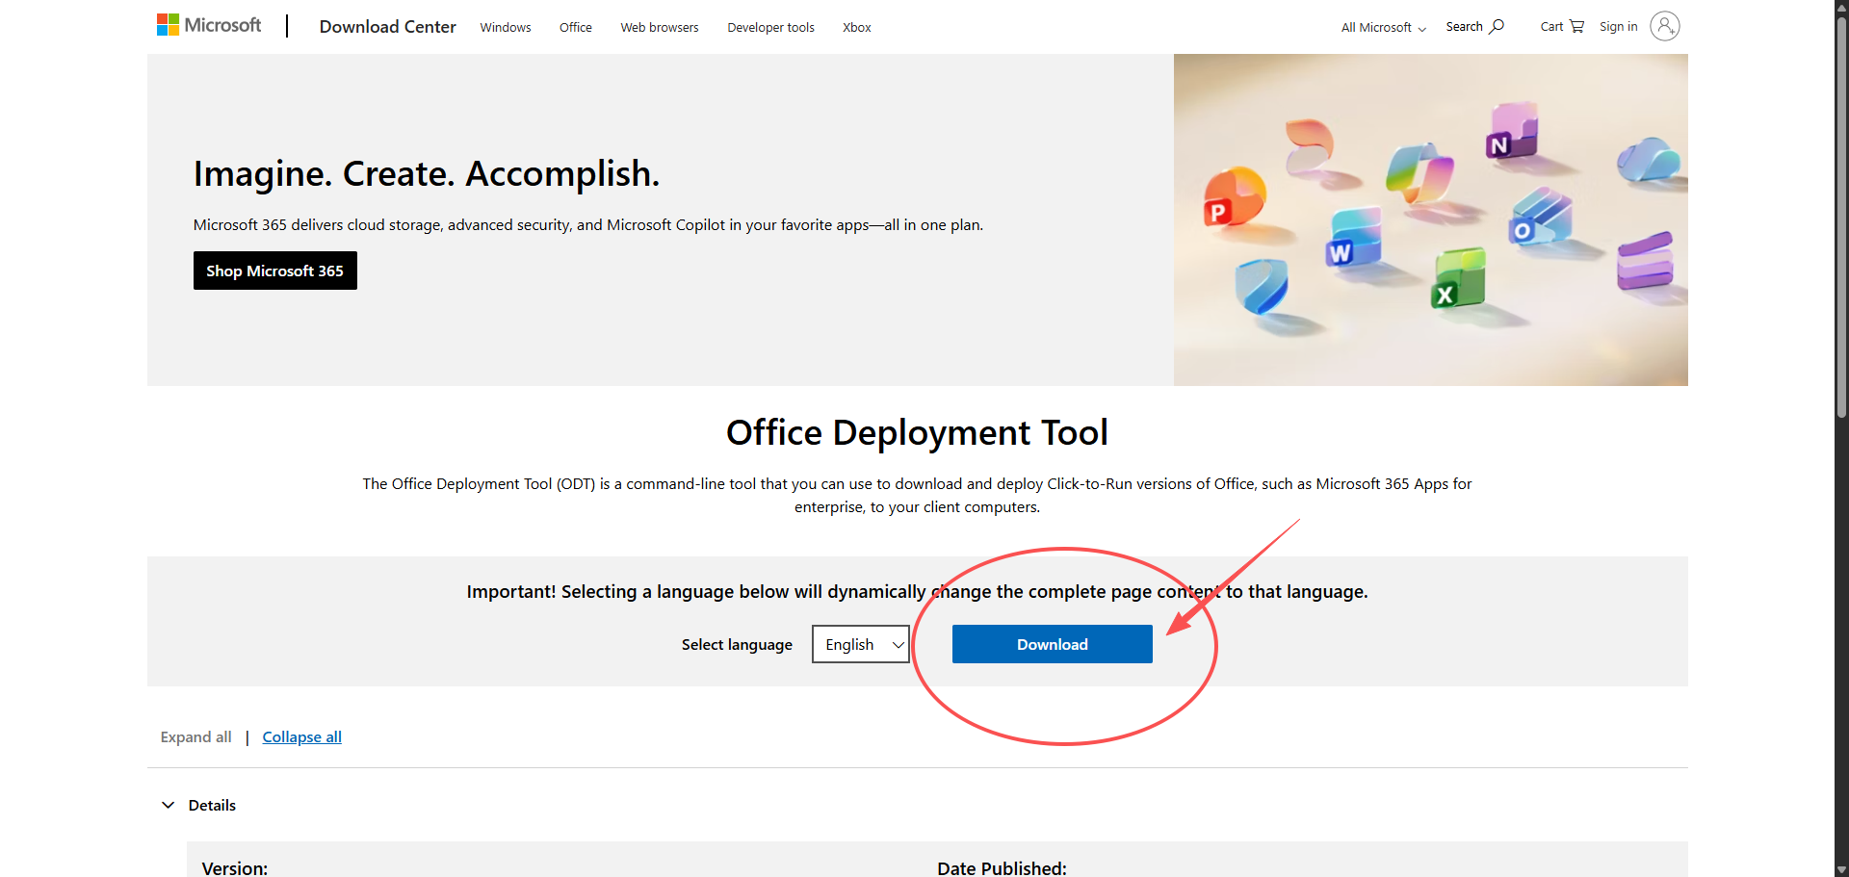
Task: Click the Microsoft 365 apps banner image
Action: [x=1431, y=219]
